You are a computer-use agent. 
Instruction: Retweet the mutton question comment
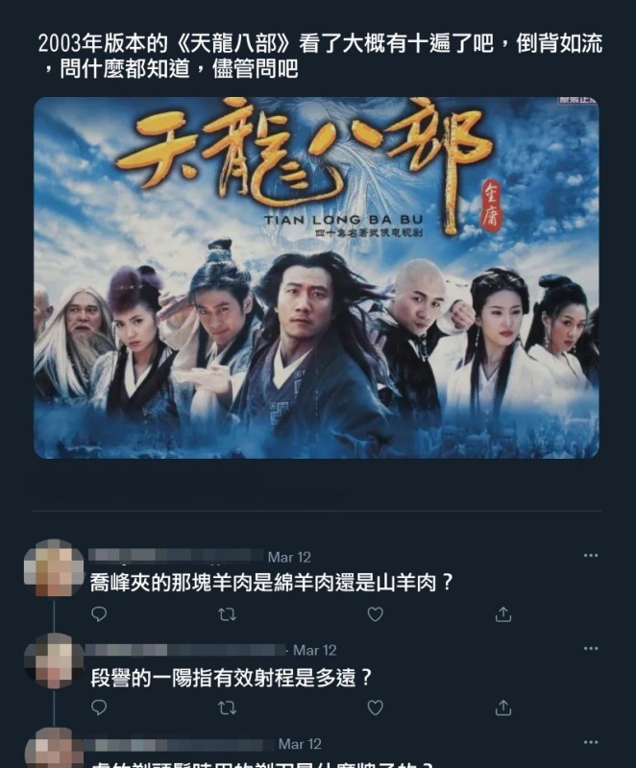coord(228,614)
